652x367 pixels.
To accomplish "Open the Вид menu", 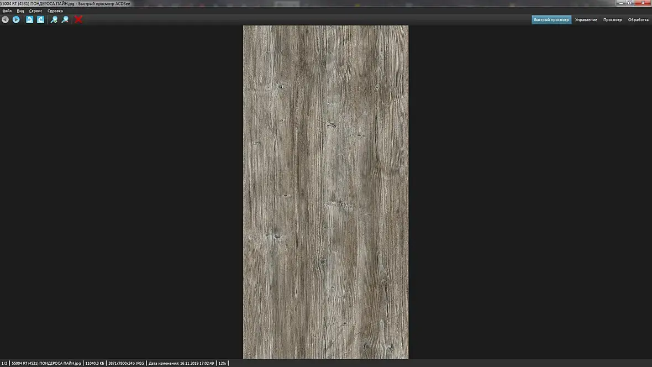I will point(20,11).
